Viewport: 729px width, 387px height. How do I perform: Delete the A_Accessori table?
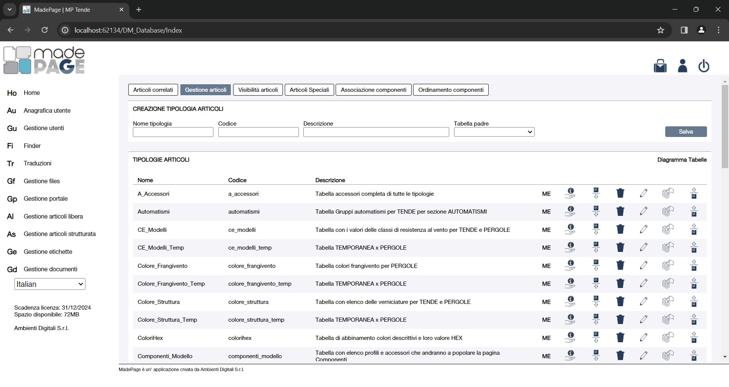(x=620, y=193)
